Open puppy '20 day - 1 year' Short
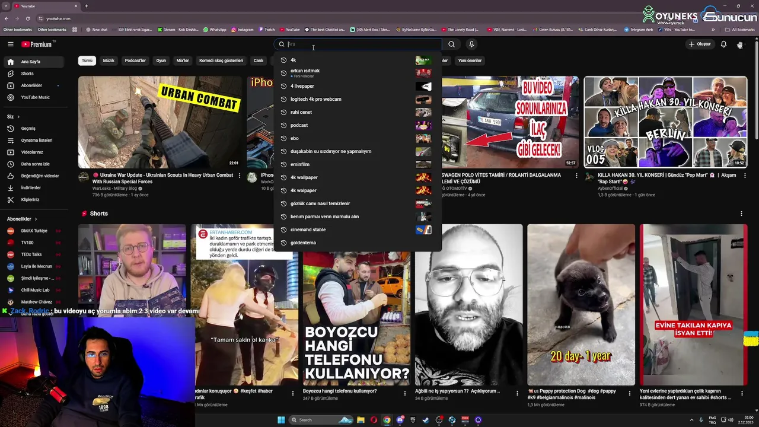 [x=581, y=305]
